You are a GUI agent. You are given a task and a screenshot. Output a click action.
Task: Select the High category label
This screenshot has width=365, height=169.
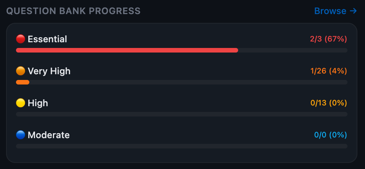click(x=38, y=103)
